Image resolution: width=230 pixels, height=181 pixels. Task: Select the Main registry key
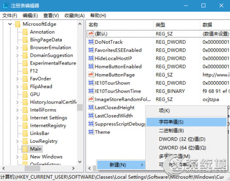click(36, 149)
